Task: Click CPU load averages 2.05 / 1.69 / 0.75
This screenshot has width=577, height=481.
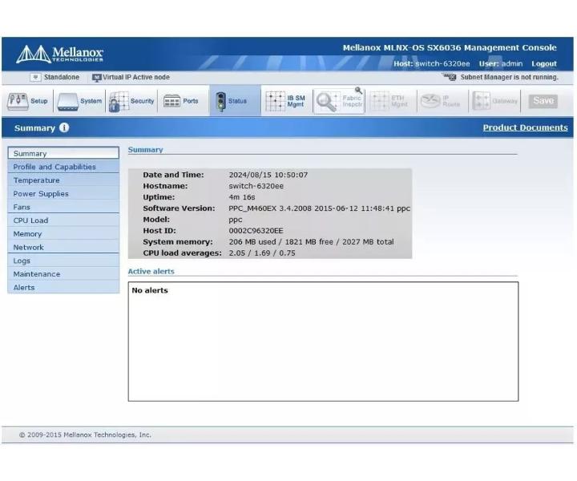Action: click(262, 253)
